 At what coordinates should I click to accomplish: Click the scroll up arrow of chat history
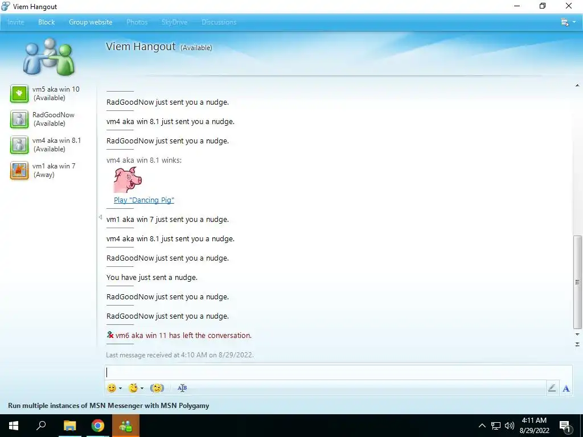pos(577,86)
